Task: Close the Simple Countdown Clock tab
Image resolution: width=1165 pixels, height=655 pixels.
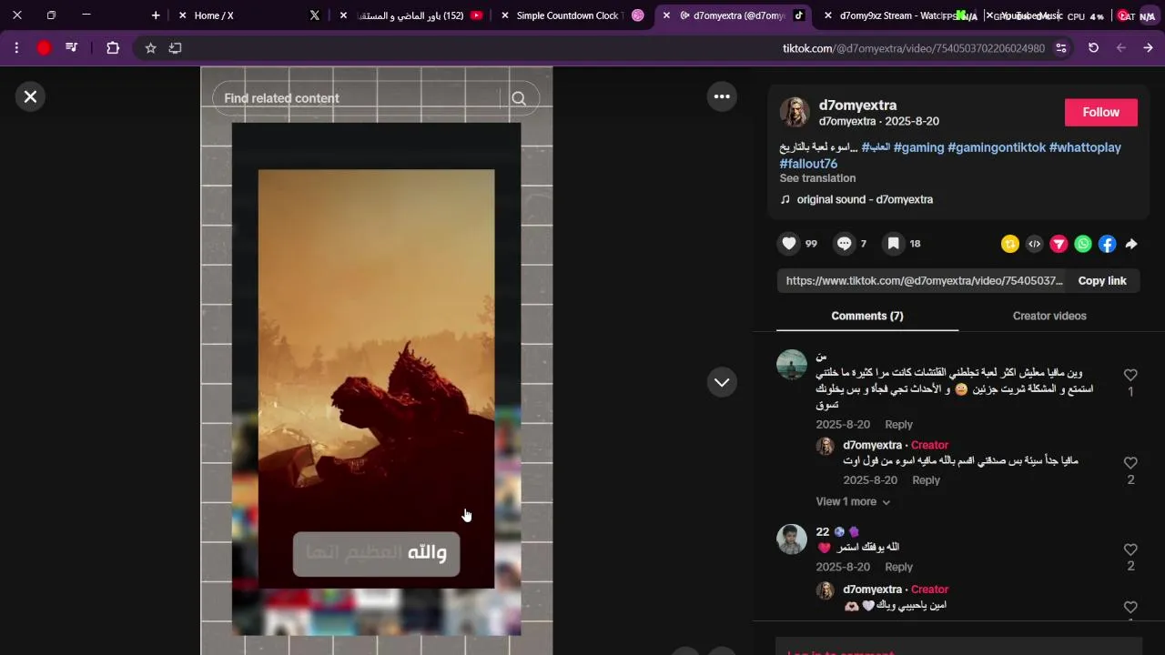Action: tap(505, 15)
